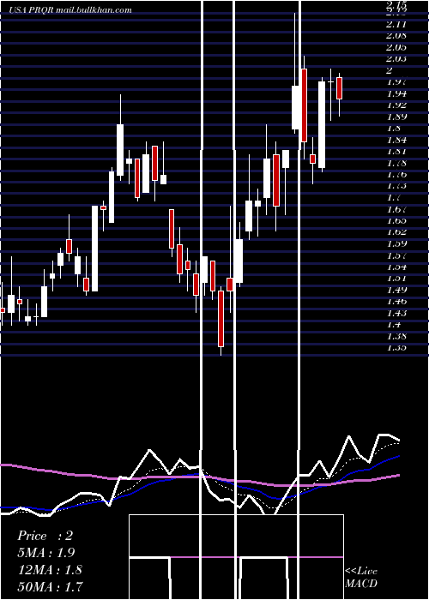Click the 'USA PRQR mail.bullkhan.com' chart title

pyautogui.click(x=70, y=10)
